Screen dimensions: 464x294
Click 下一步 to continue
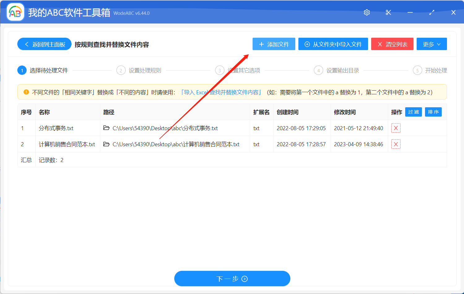tap(232, 278)
